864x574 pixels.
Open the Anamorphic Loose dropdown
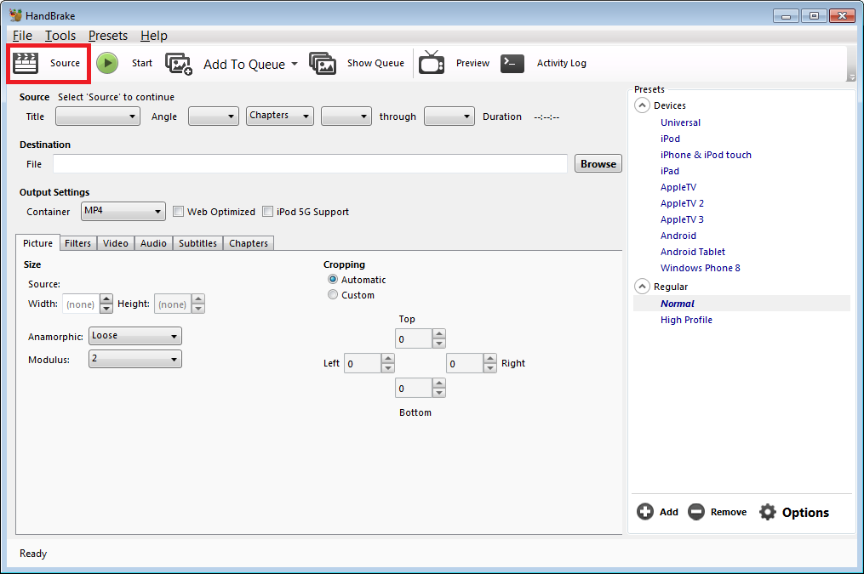coord(135,336)
